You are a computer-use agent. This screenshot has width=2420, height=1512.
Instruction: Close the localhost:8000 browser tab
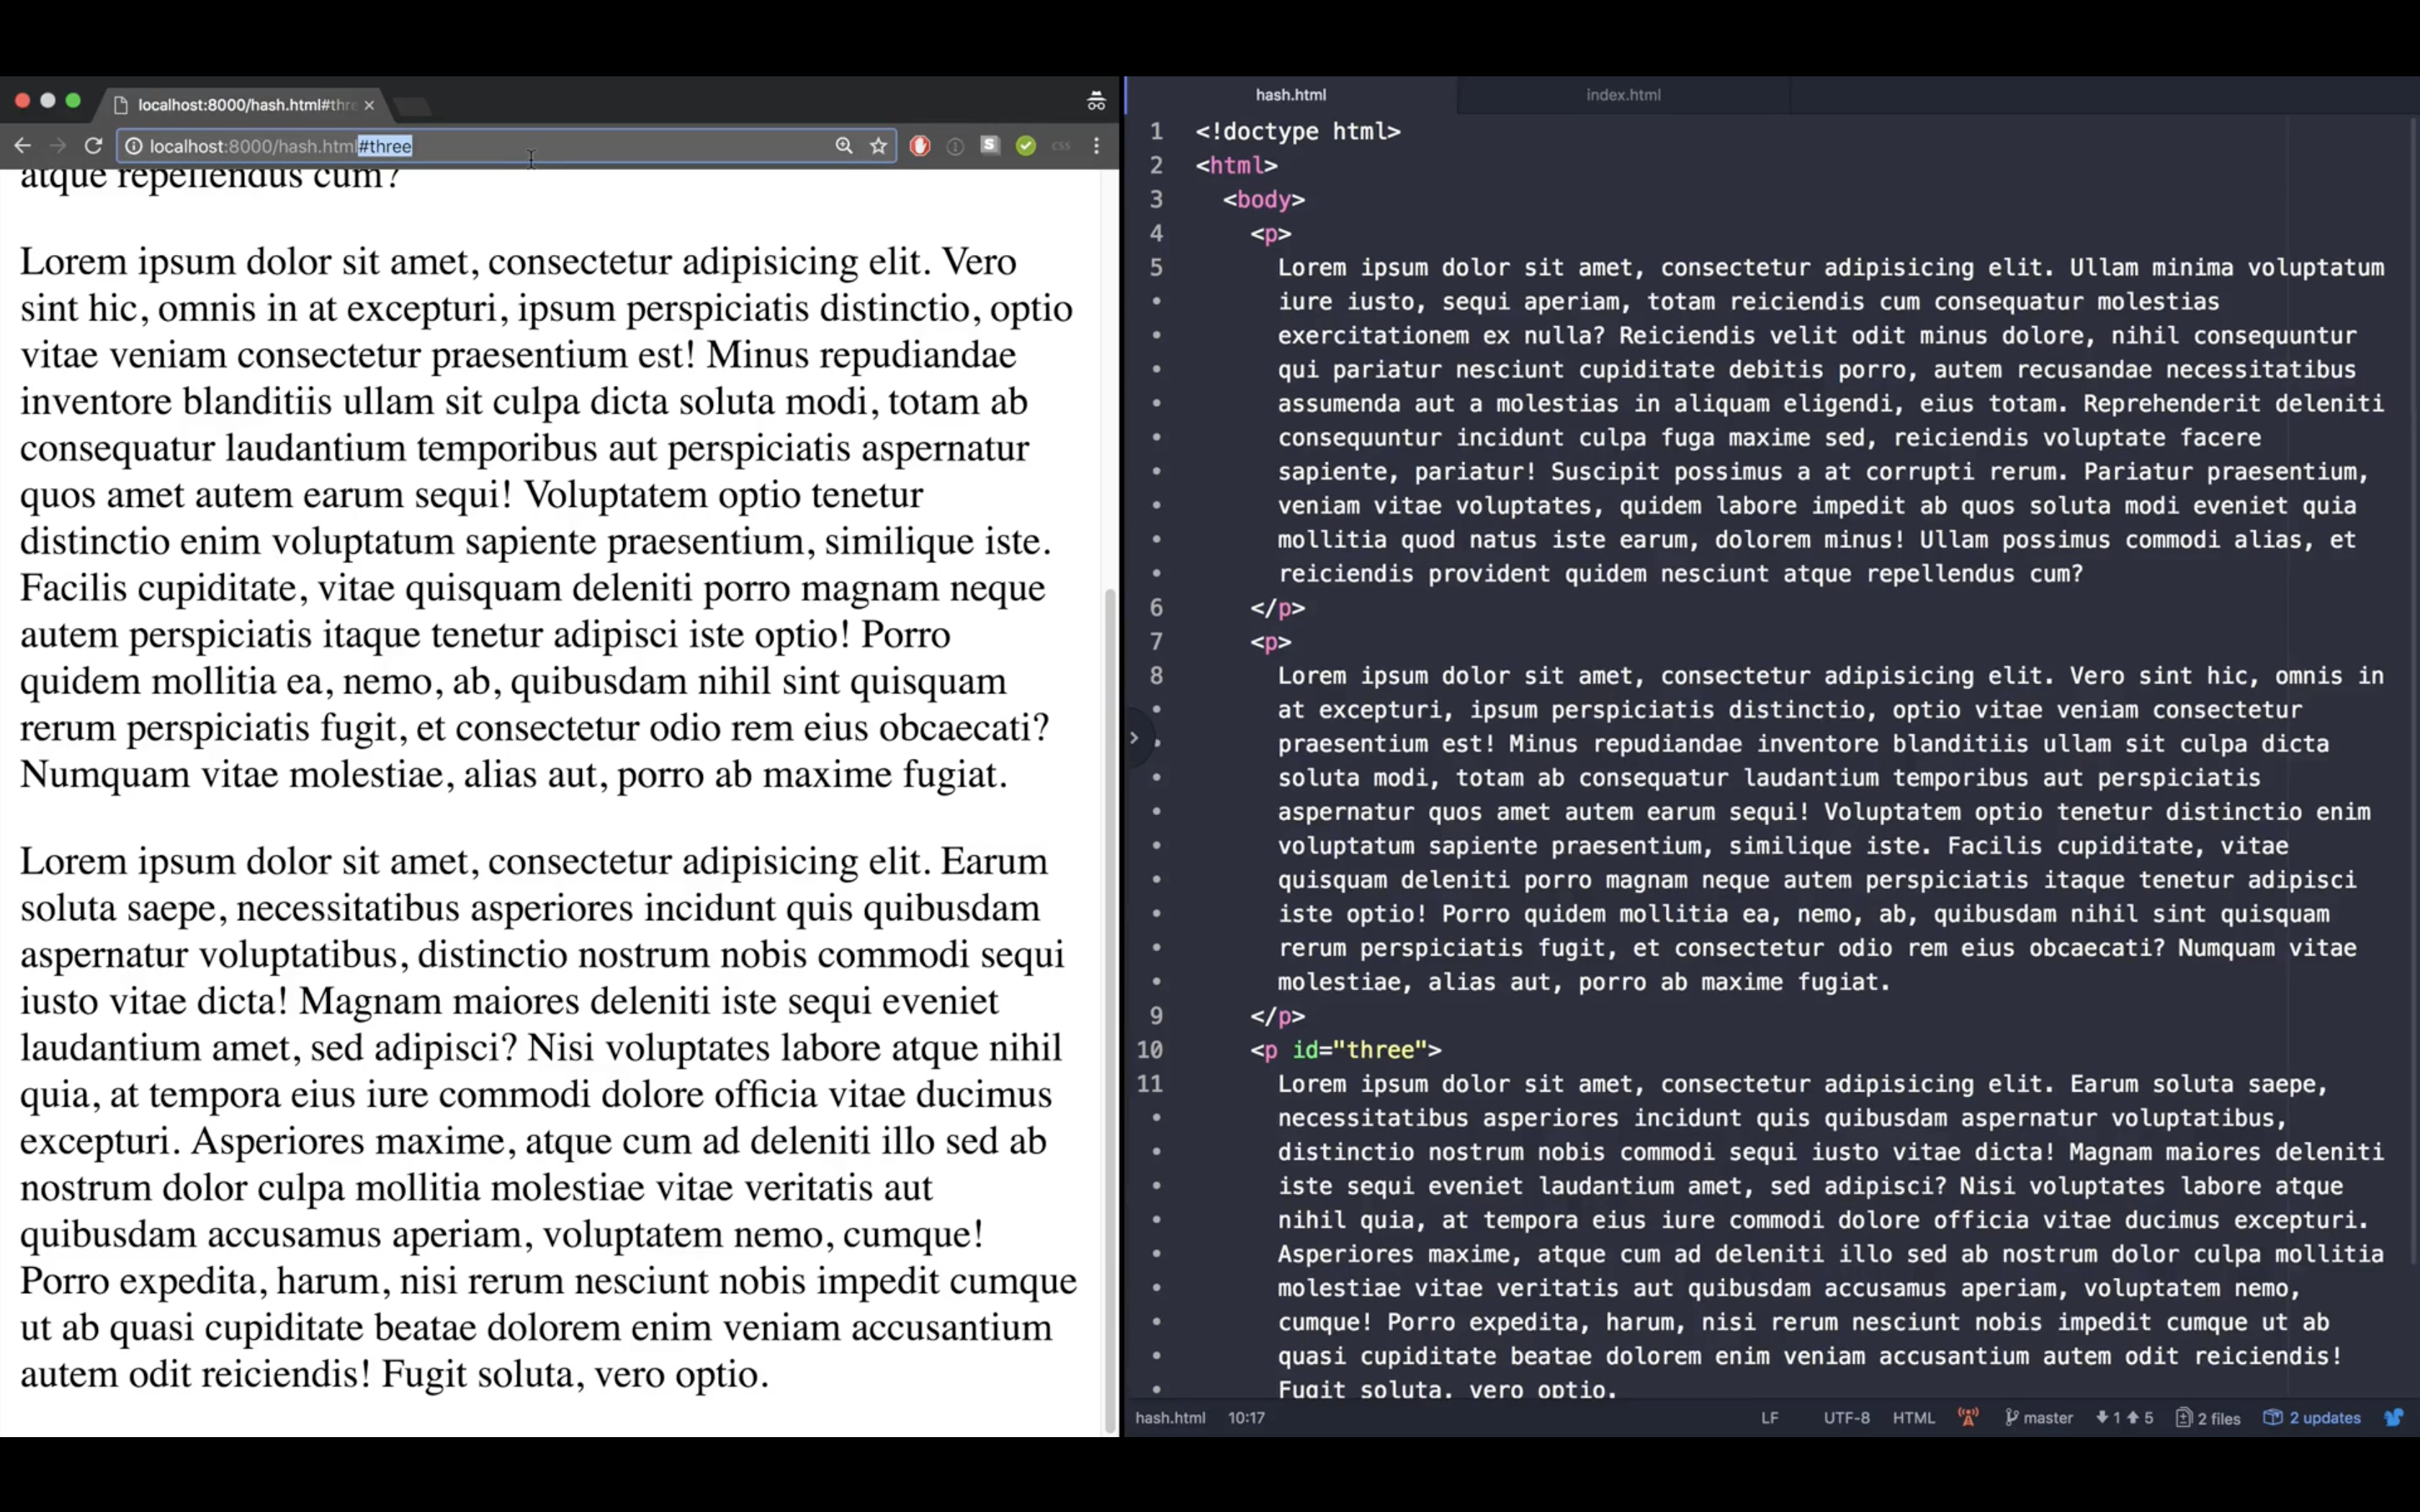(369, 105)
